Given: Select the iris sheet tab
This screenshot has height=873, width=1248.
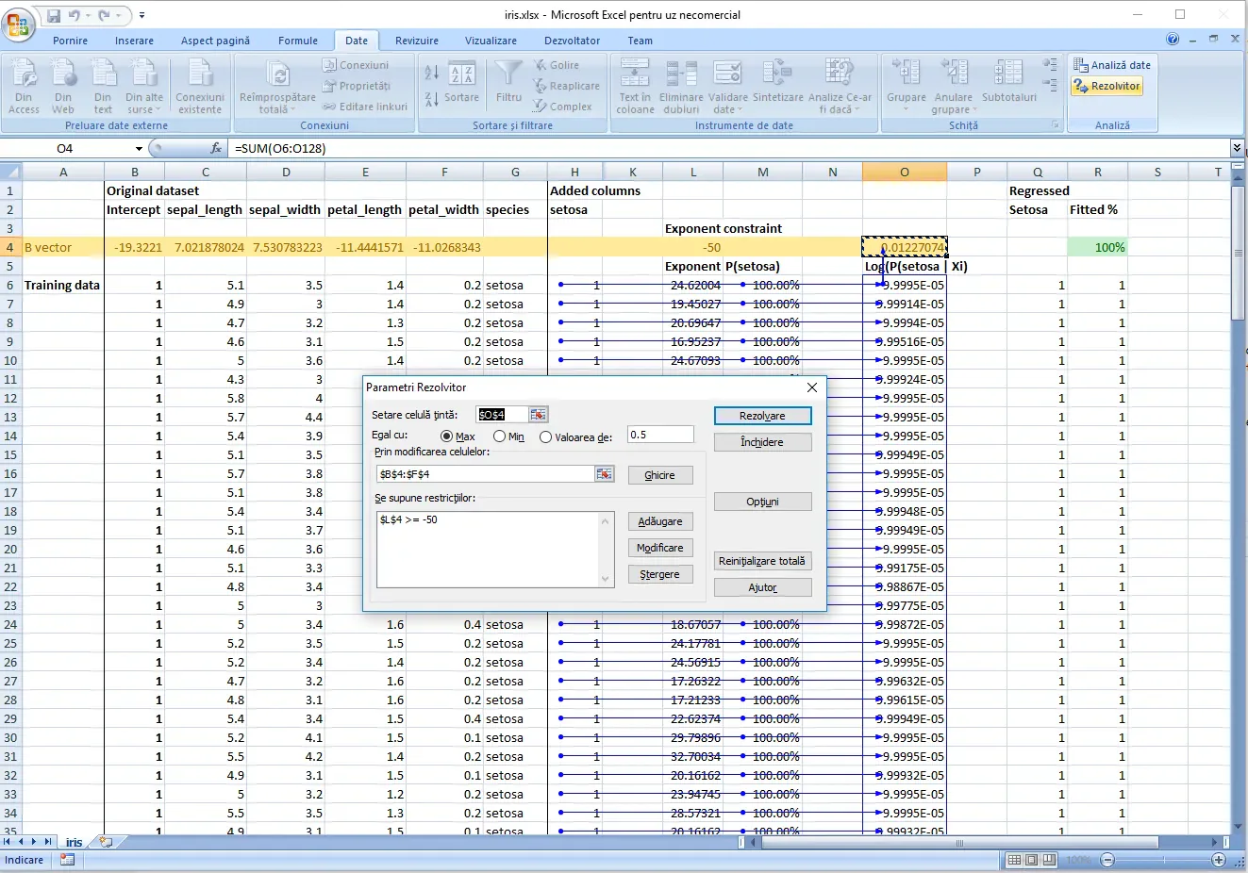Looking at the screenshot, I should tap(75, 842).
